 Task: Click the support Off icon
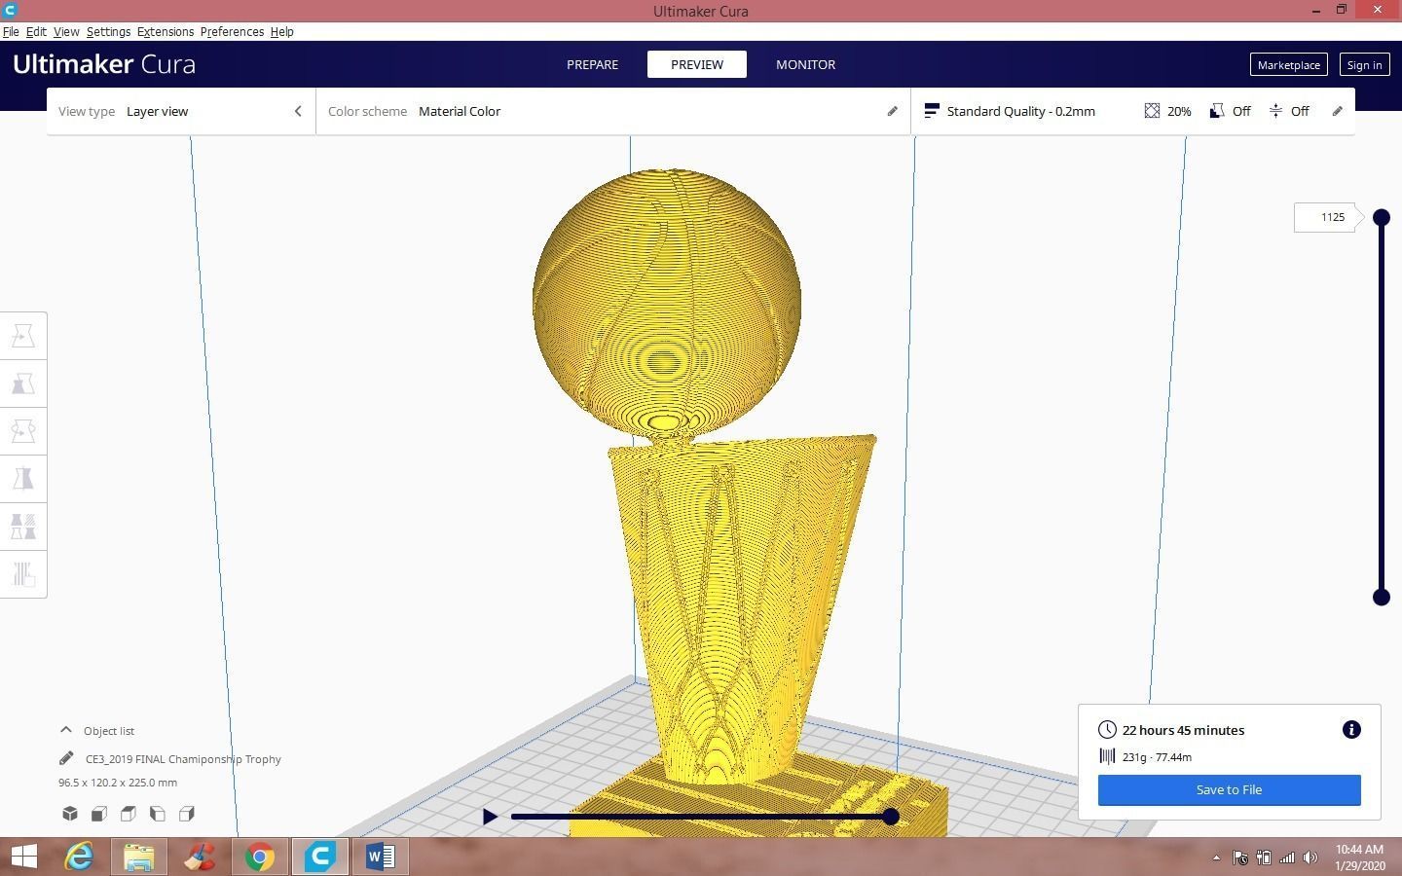[1217, 111]
